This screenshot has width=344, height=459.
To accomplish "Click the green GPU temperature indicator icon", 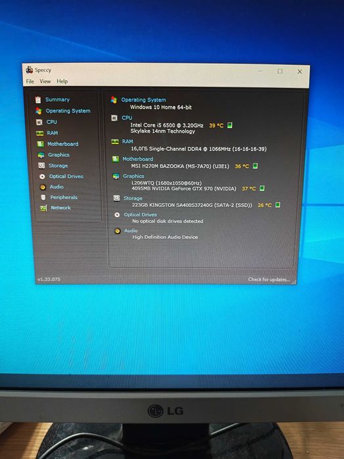I will pyautogui.click(x=263, y=188).
